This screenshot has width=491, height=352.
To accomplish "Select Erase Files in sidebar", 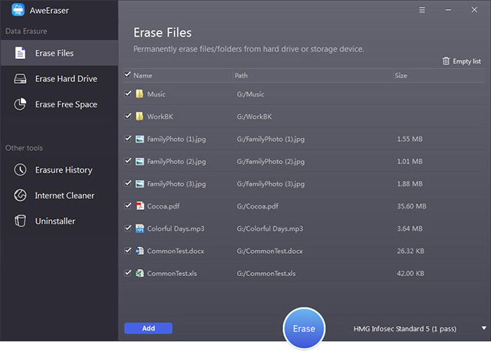I will pos(60,53).
